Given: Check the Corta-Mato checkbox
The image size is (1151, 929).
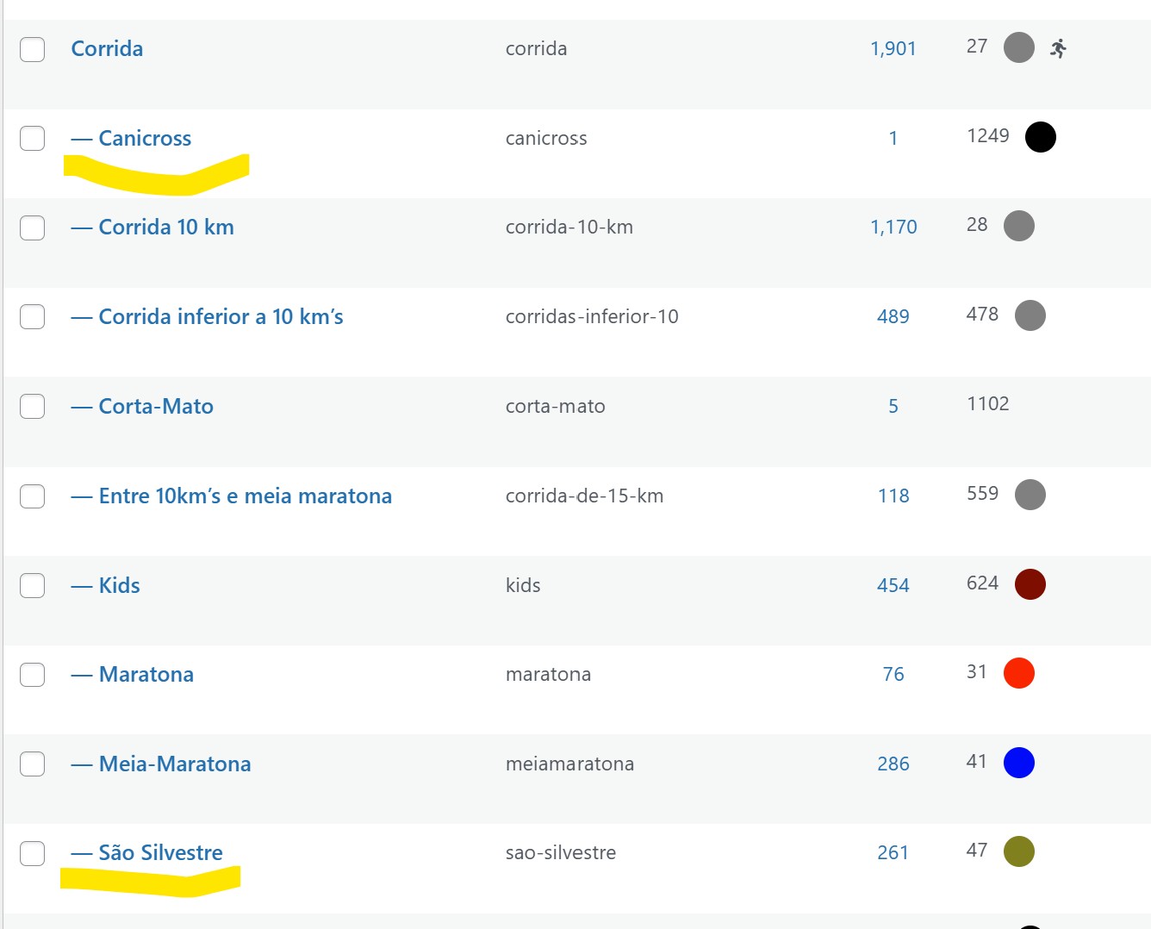Looking at the screenshot, I should click(33, 406).
